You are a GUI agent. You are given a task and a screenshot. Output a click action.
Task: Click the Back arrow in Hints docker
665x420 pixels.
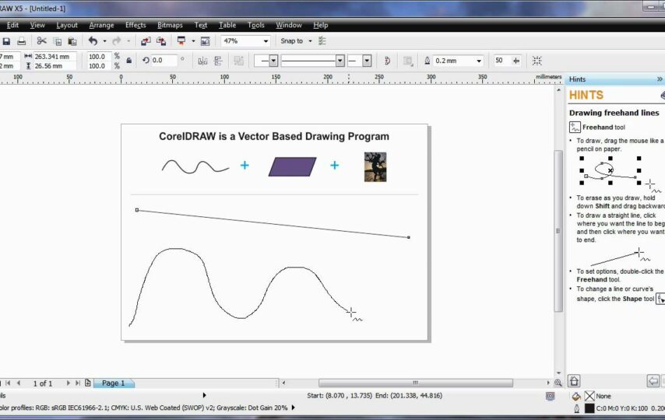pyautogui.click(x=653, y=380)
